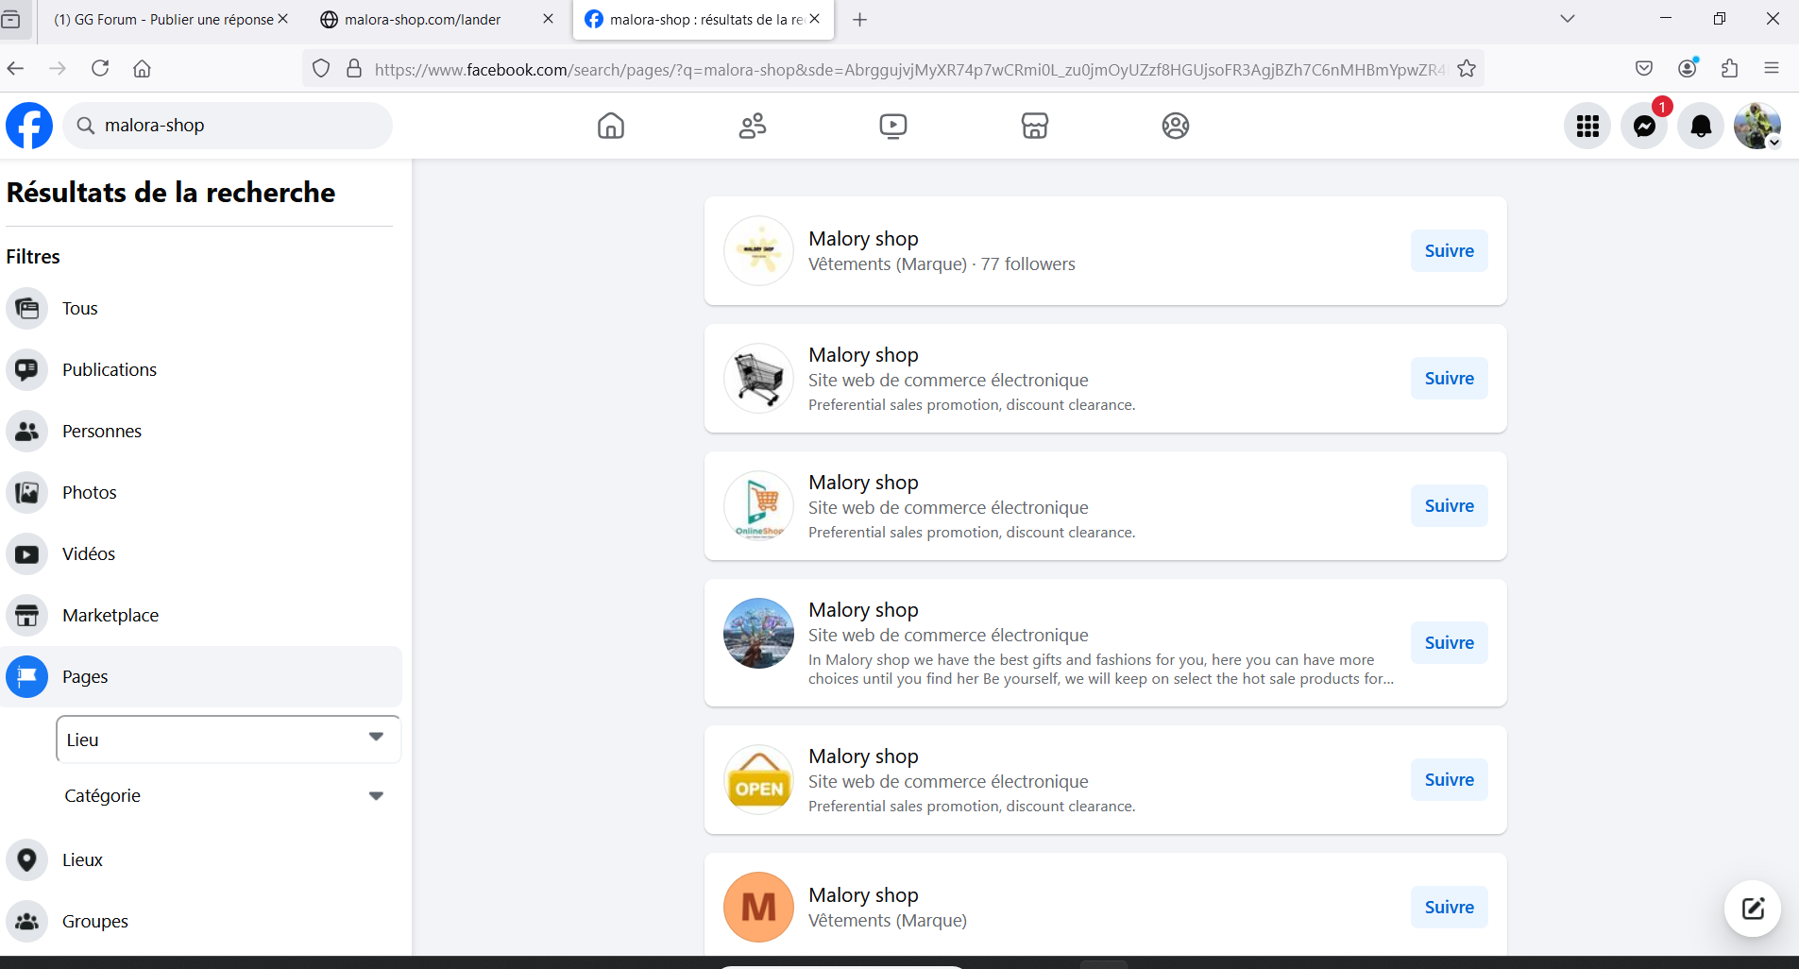Open shopping cart profile thumbnail

tap(758, 379)
